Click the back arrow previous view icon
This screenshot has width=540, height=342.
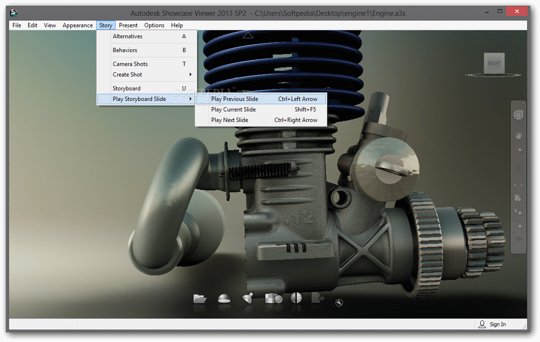click(x=518, y=238)
